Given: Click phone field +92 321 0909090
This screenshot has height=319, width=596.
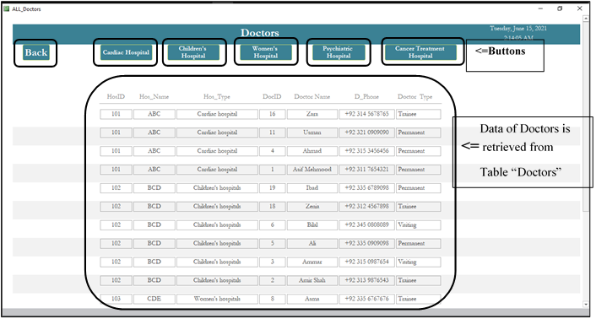Looking at the screenshot, I should (x=366, y=132).
